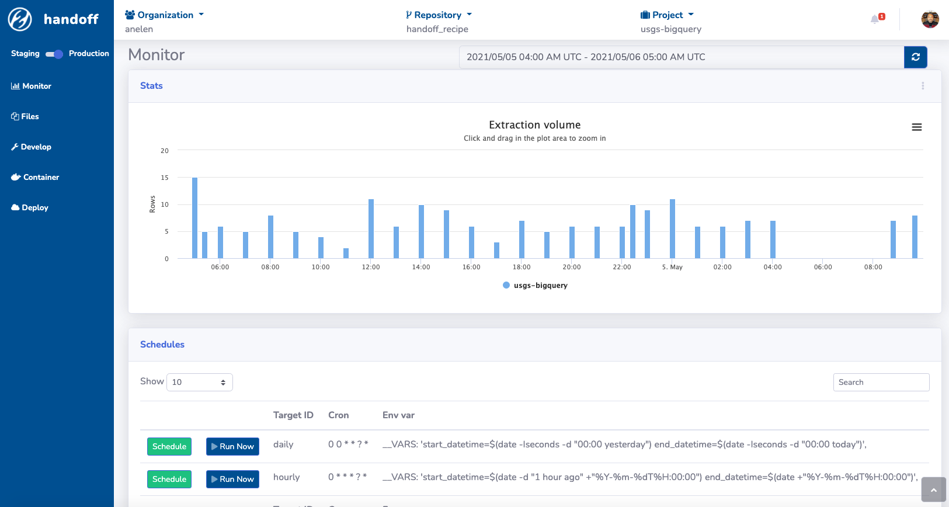Click the Schedules panel heading
Screen dimensions: 949x507
point(162,345)
